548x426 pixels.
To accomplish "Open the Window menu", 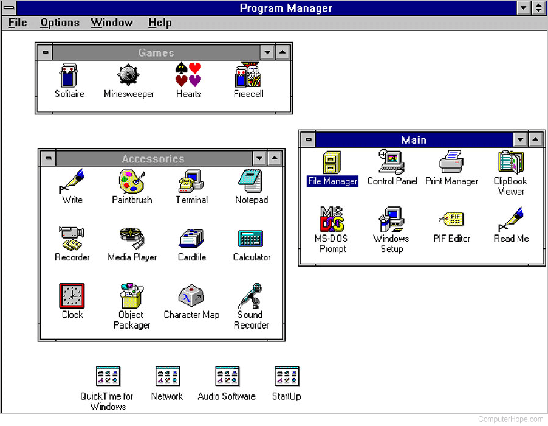I will [x=112, y=23].
